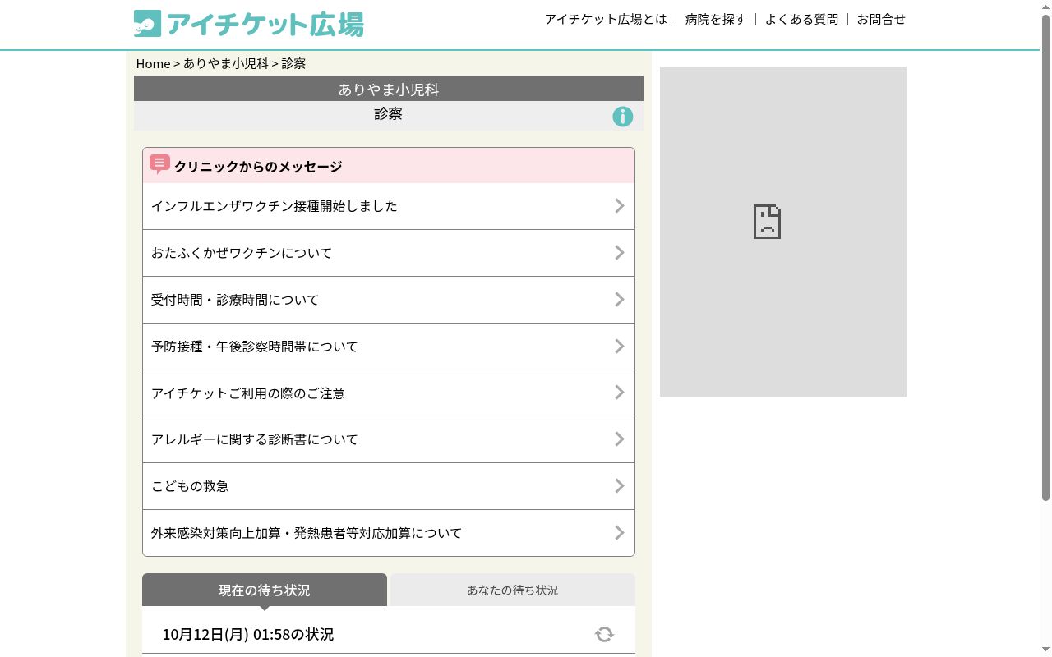Expand 外来感染対策向上加算 message chevron

click(620, 533)
